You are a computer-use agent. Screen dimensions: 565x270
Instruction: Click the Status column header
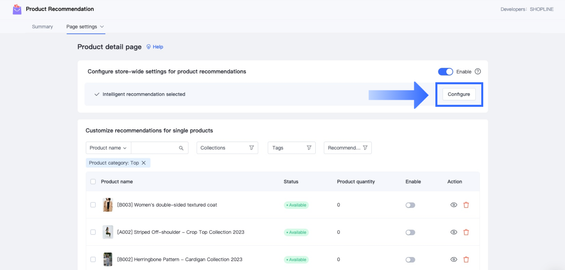(x=291, y=181)
